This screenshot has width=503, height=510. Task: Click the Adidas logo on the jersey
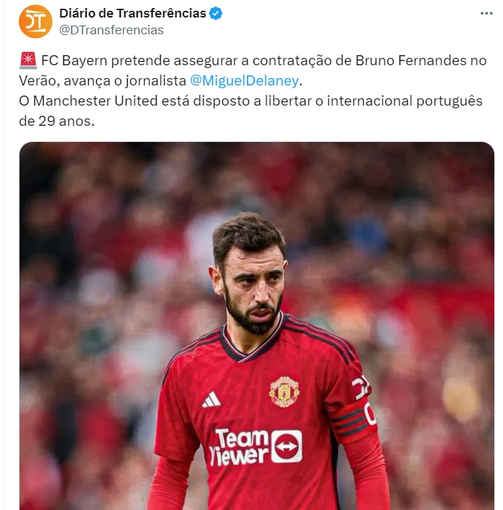211,400
